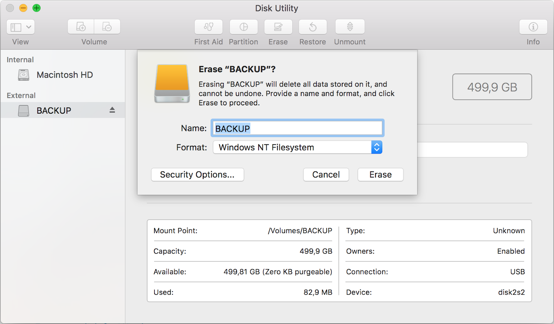Click the orange external drive icon

(172, 84)
